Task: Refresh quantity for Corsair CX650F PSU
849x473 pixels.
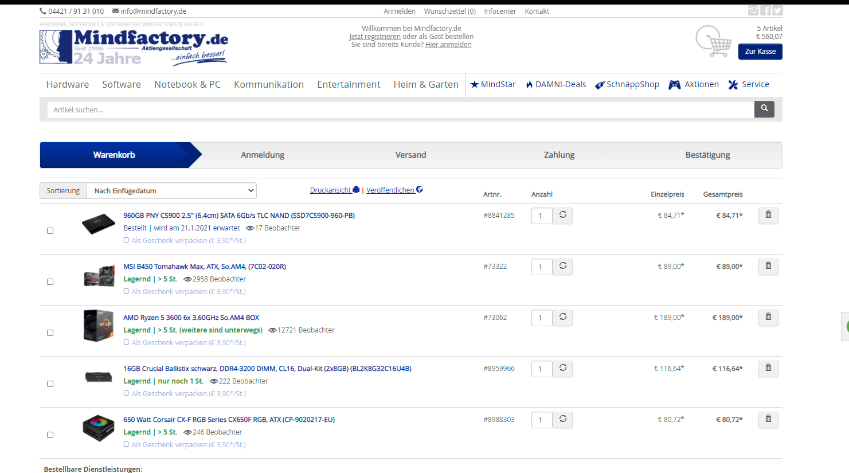Action: 563,420
